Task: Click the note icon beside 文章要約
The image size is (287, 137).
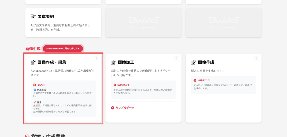Action: tap(33, 17)
